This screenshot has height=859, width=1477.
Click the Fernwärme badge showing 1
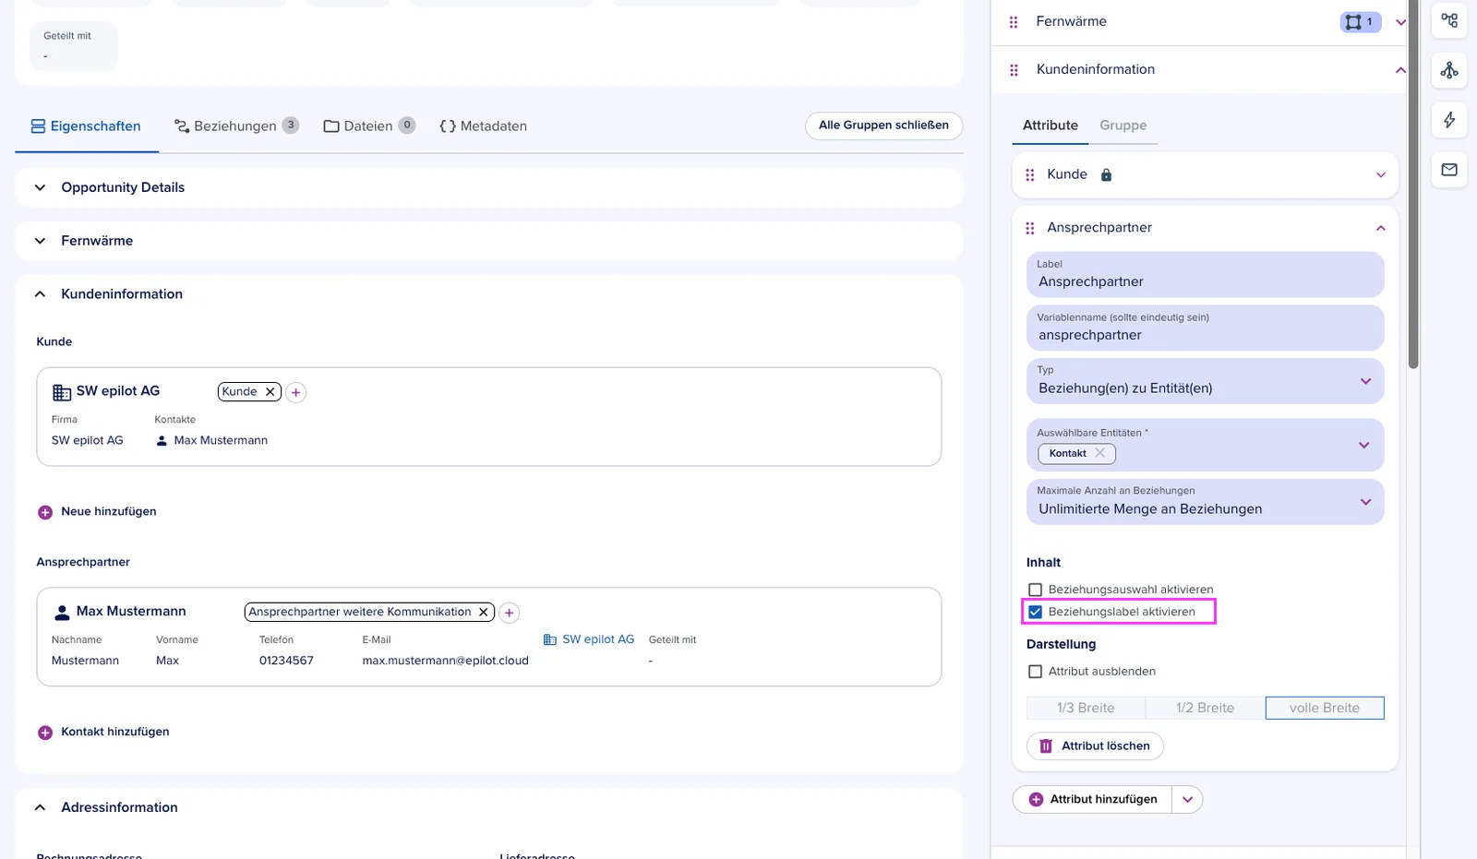[x=1360, y=22]
